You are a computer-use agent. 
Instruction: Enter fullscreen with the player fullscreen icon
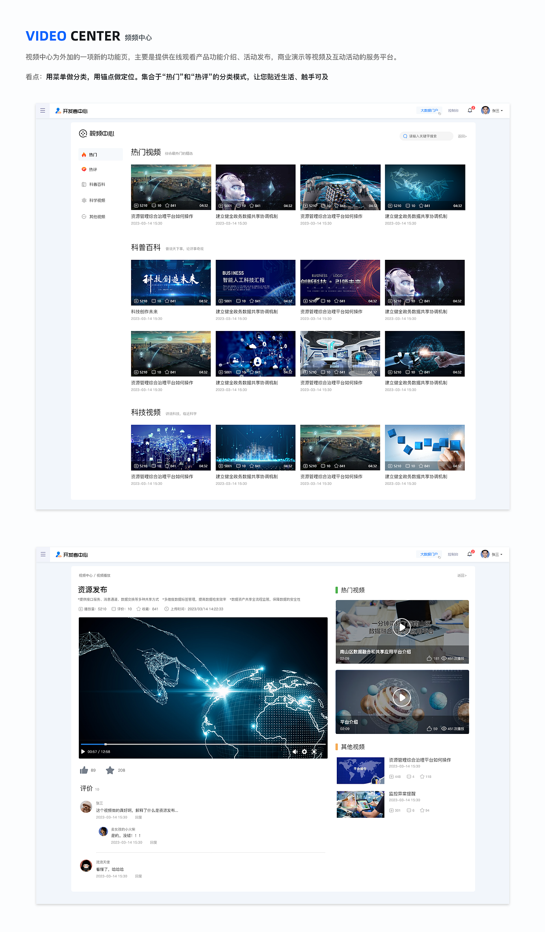[x=314, y=751]
